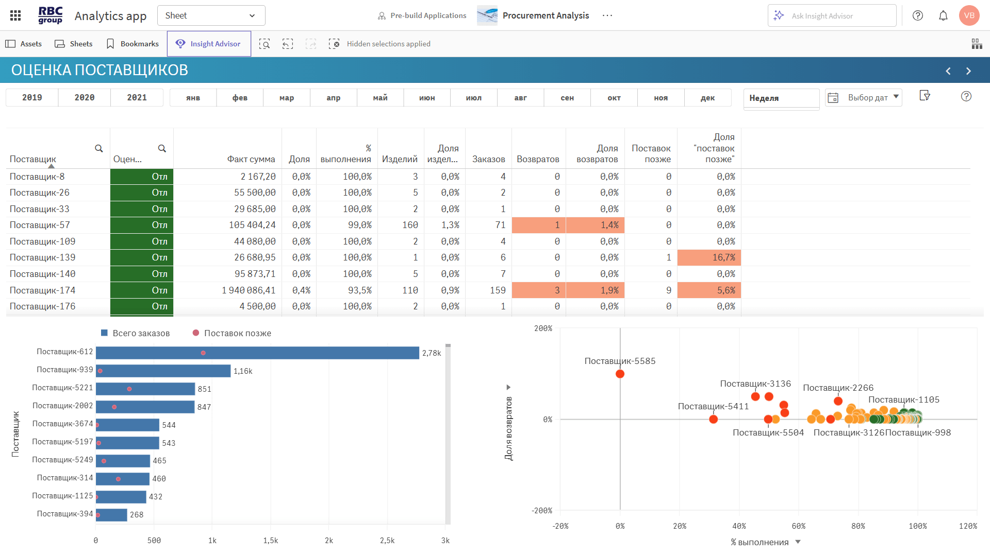
Task: Open help question mark in top bar
Action: [x=918, y=15]
